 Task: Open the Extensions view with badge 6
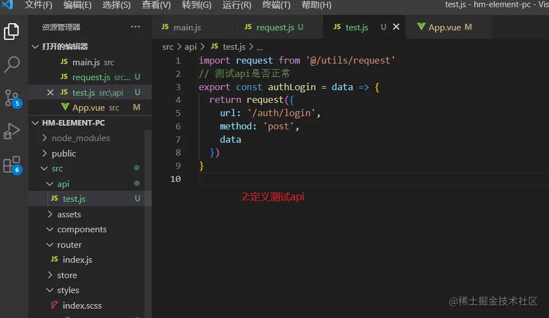[13, 165]
